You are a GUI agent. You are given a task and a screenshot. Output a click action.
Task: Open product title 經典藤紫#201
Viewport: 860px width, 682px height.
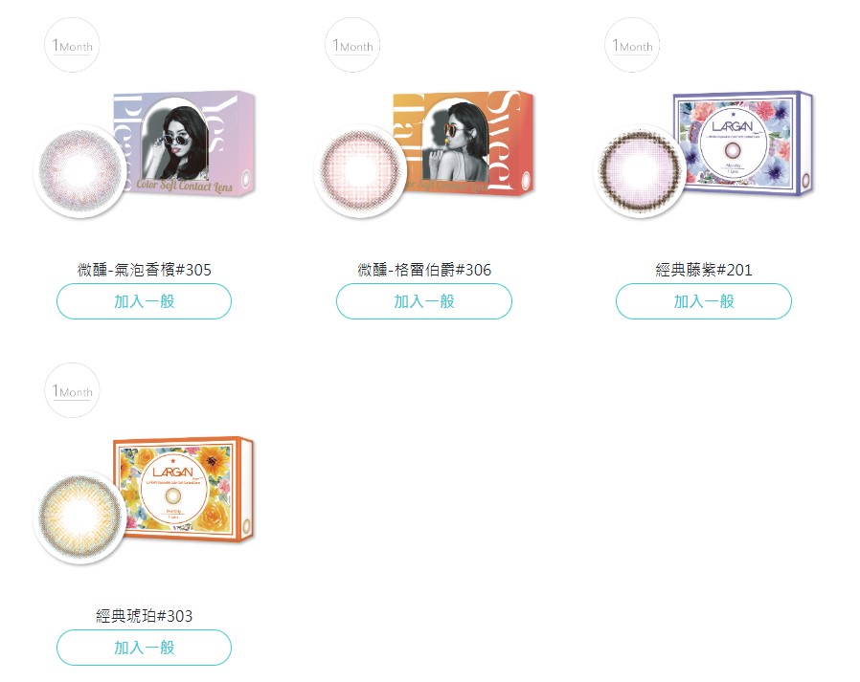coord(704,270)
